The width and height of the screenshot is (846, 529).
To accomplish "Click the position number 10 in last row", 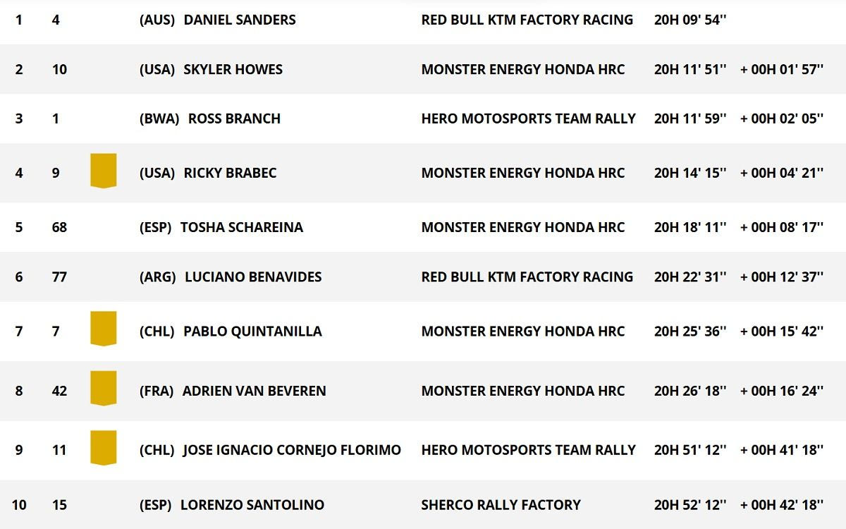I will pos(19,505).
